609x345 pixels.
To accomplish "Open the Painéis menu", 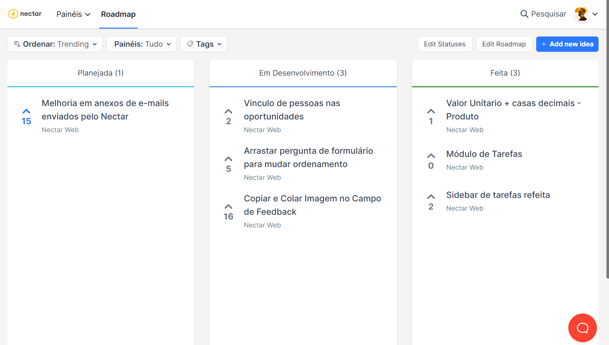I will (x=73, y=14).
